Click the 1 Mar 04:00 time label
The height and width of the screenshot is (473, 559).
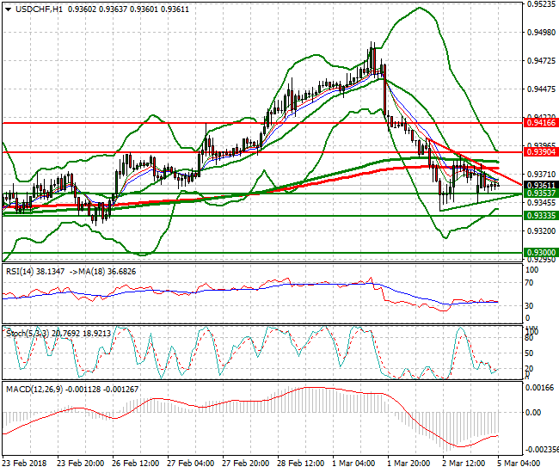(353, 464)
